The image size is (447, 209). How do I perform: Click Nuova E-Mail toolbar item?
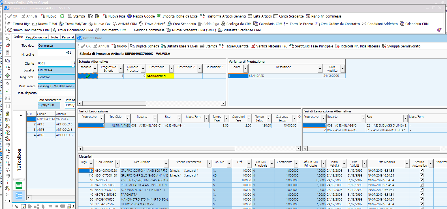tap(45, 24)
